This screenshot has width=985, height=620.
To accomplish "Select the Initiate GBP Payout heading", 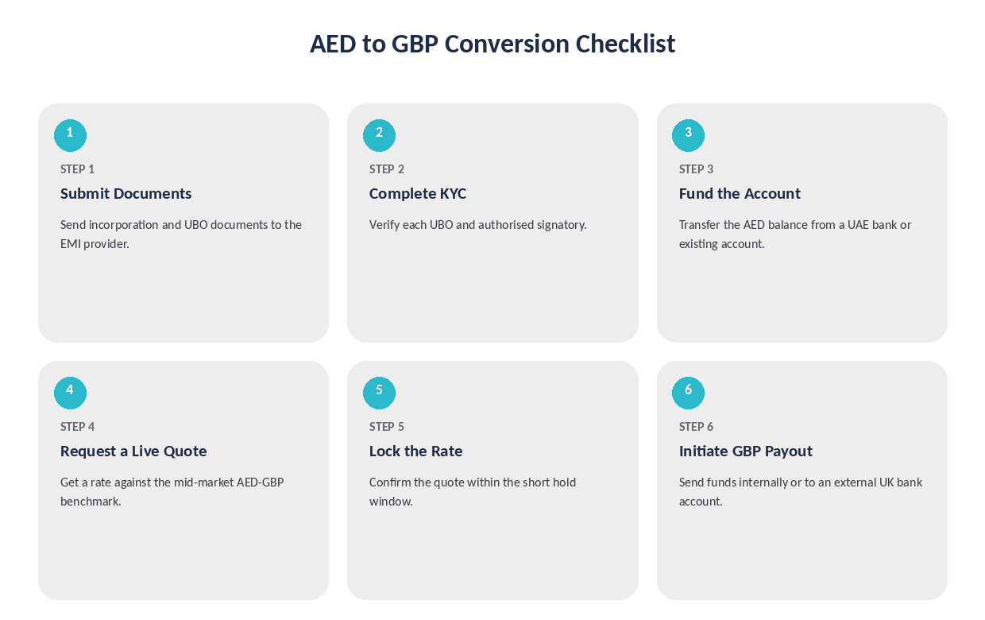I will click(x=746, y=451).
